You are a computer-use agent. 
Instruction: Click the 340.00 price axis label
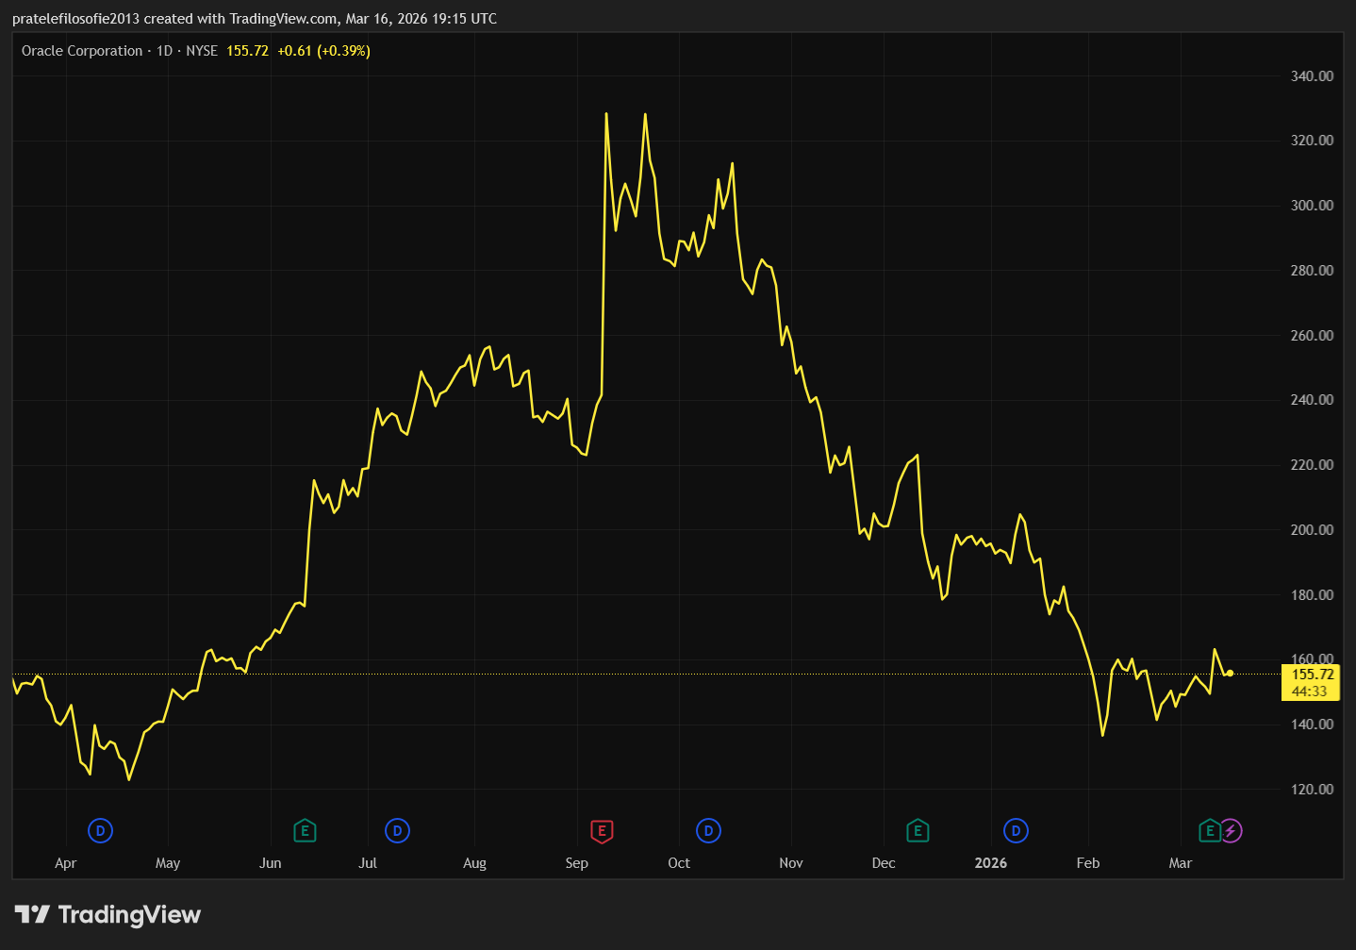click(x=1313, y=76)
